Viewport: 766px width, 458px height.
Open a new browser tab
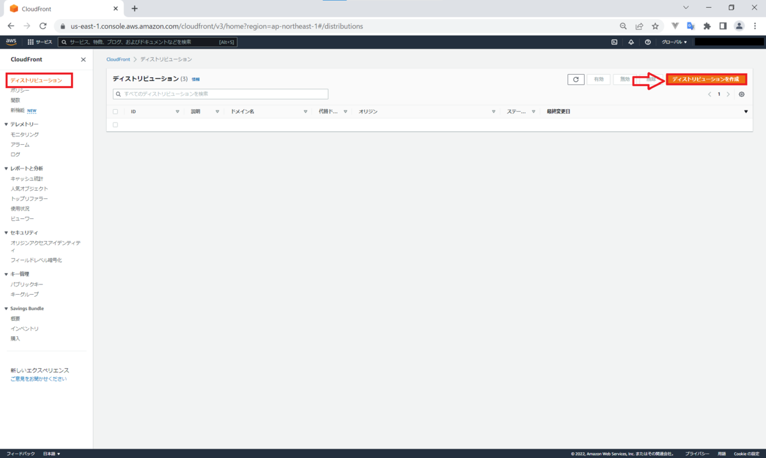(x=135, y=8)
